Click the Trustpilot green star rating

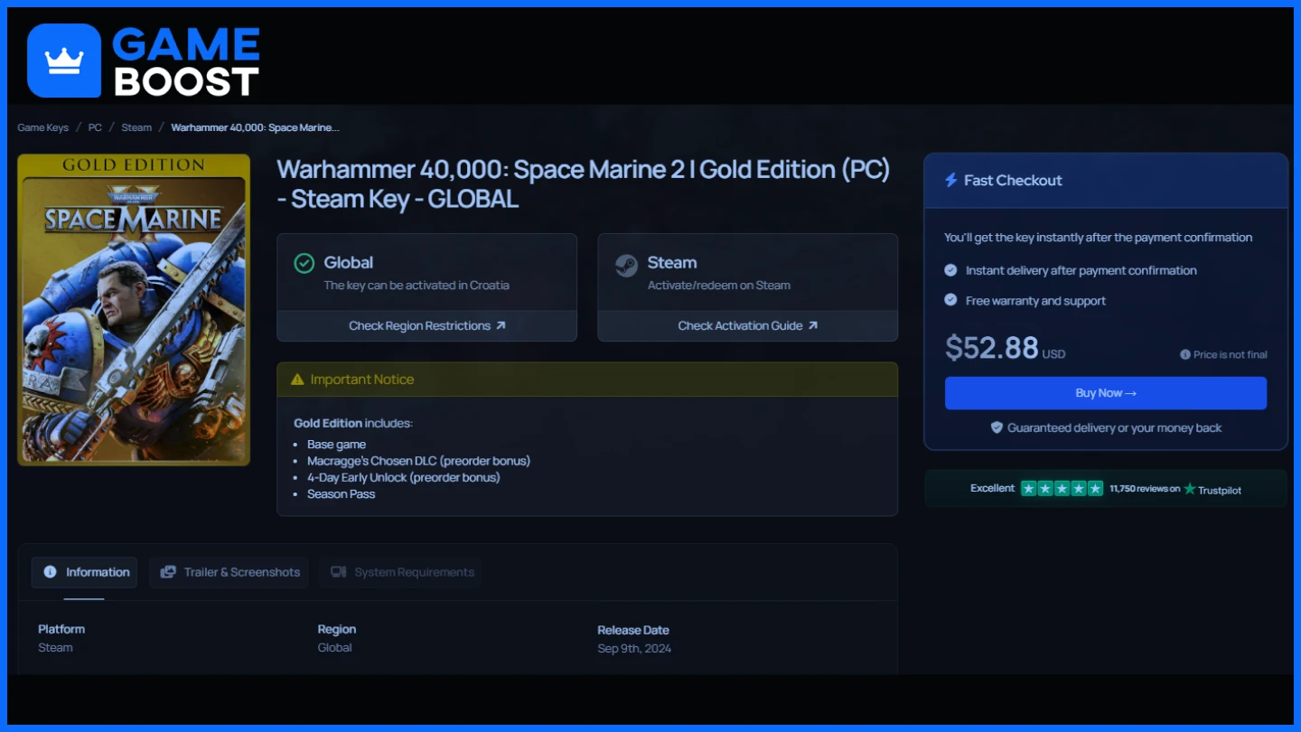(1062, 488)
